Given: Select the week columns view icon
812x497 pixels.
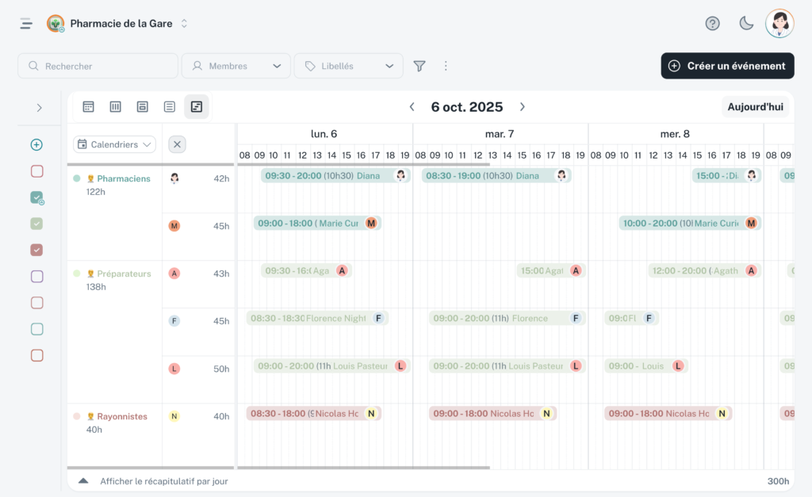Looking at the screenshot, I should [115, 106].
